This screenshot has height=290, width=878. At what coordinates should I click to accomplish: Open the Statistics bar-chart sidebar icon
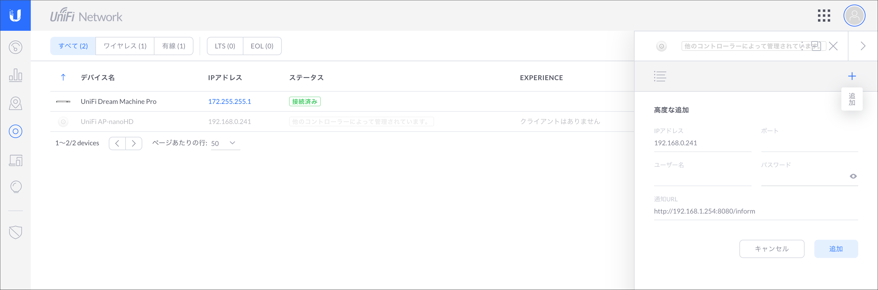pyautogui.click(x=15, y=75)
